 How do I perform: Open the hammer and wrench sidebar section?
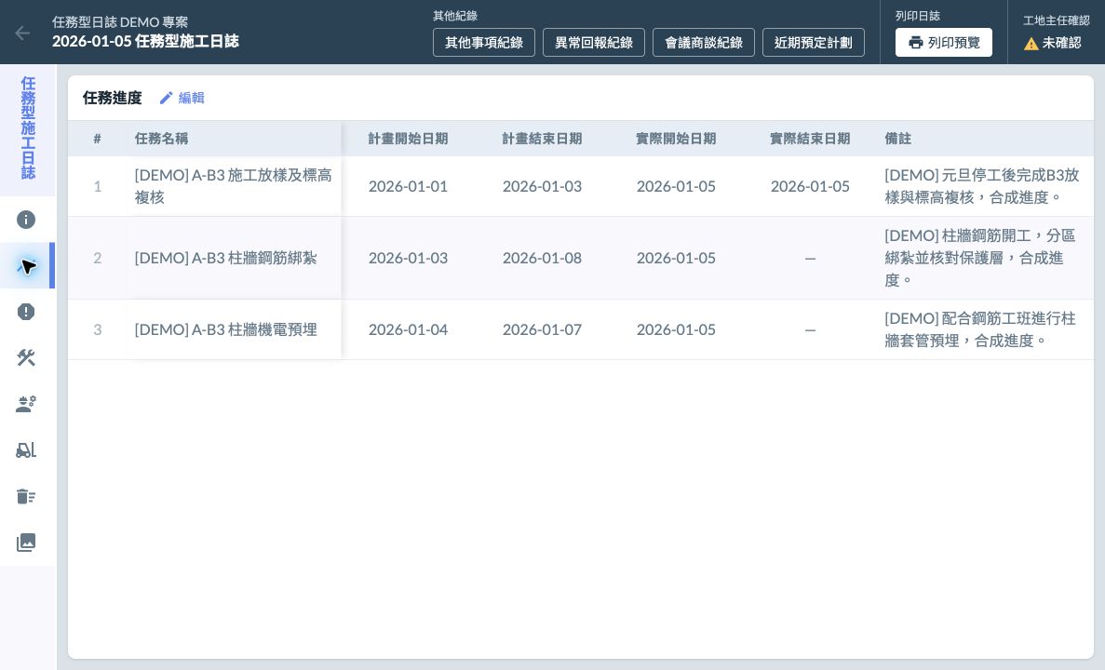click(26, 358)
